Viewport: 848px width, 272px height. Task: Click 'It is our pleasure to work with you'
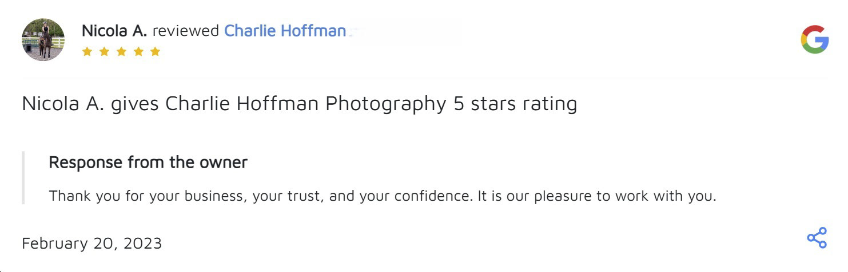point(596,196)
